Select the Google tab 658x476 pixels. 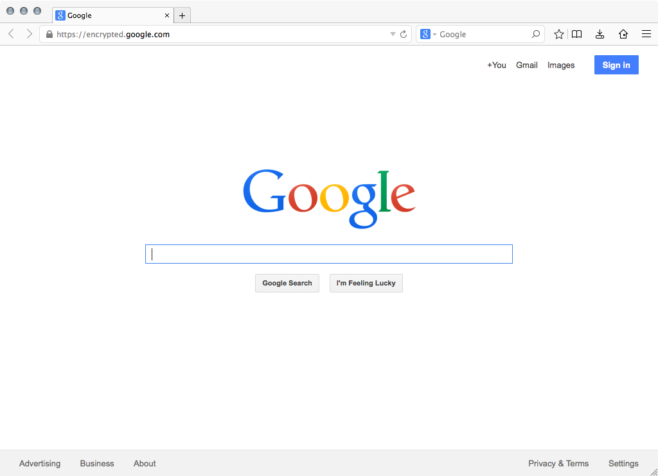pyautogui.click(x=113, y=15)
